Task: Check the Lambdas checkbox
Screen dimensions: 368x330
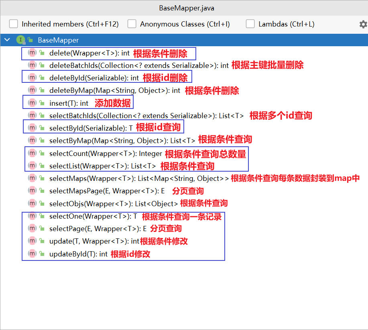Action: (250, 24)
